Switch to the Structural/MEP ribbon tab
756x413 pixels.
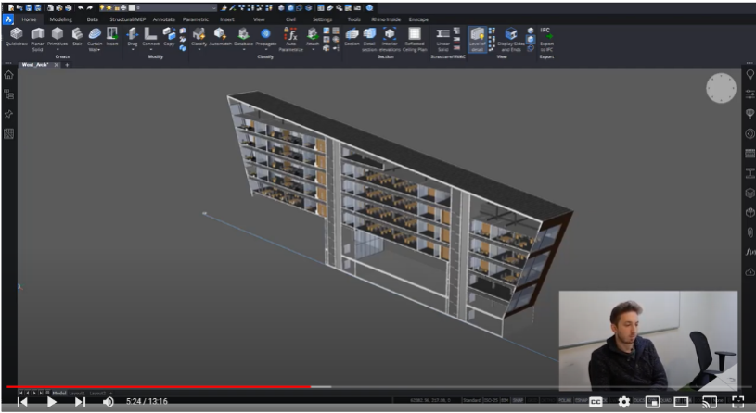(128, 19)
